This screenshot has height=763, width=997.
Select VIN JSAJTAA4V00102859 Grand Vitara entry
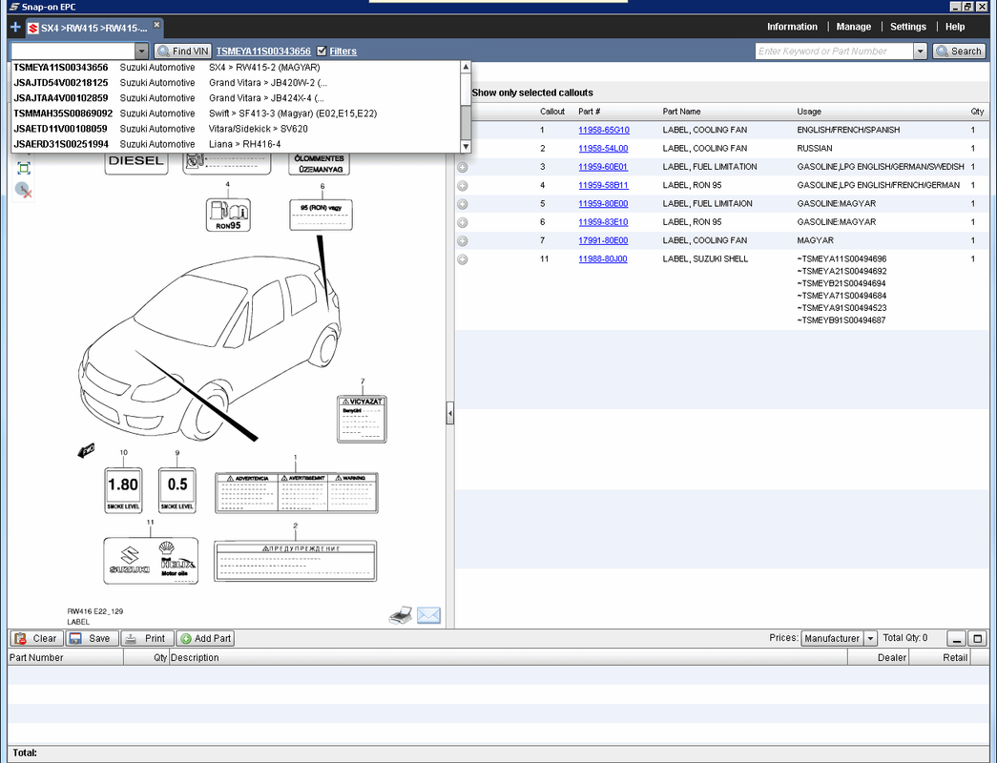coord(236,98)
